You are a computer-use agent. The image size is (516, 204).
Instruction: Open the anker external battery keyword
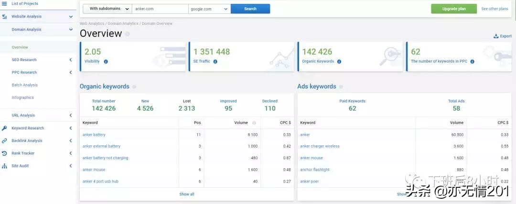[x=101, y=146]
